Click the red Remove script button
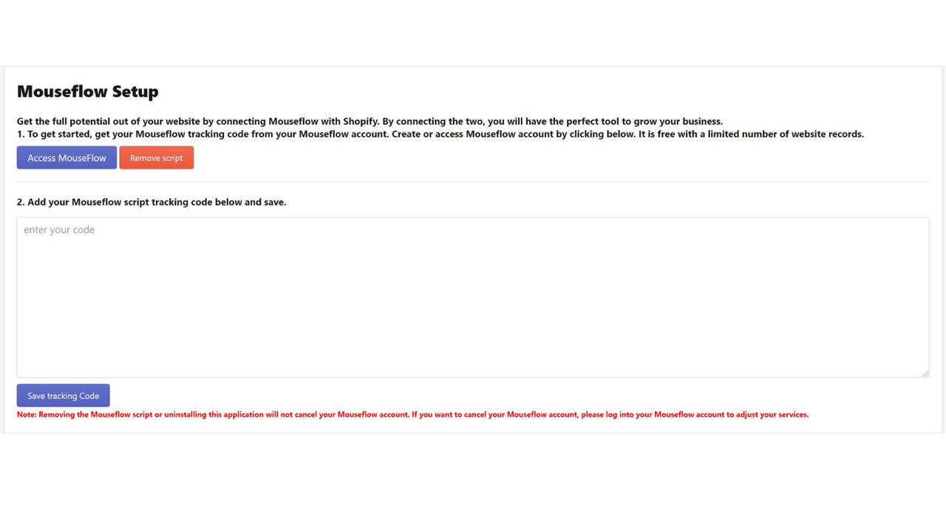The height and width of the screenshot is (532, 946). 156,157
